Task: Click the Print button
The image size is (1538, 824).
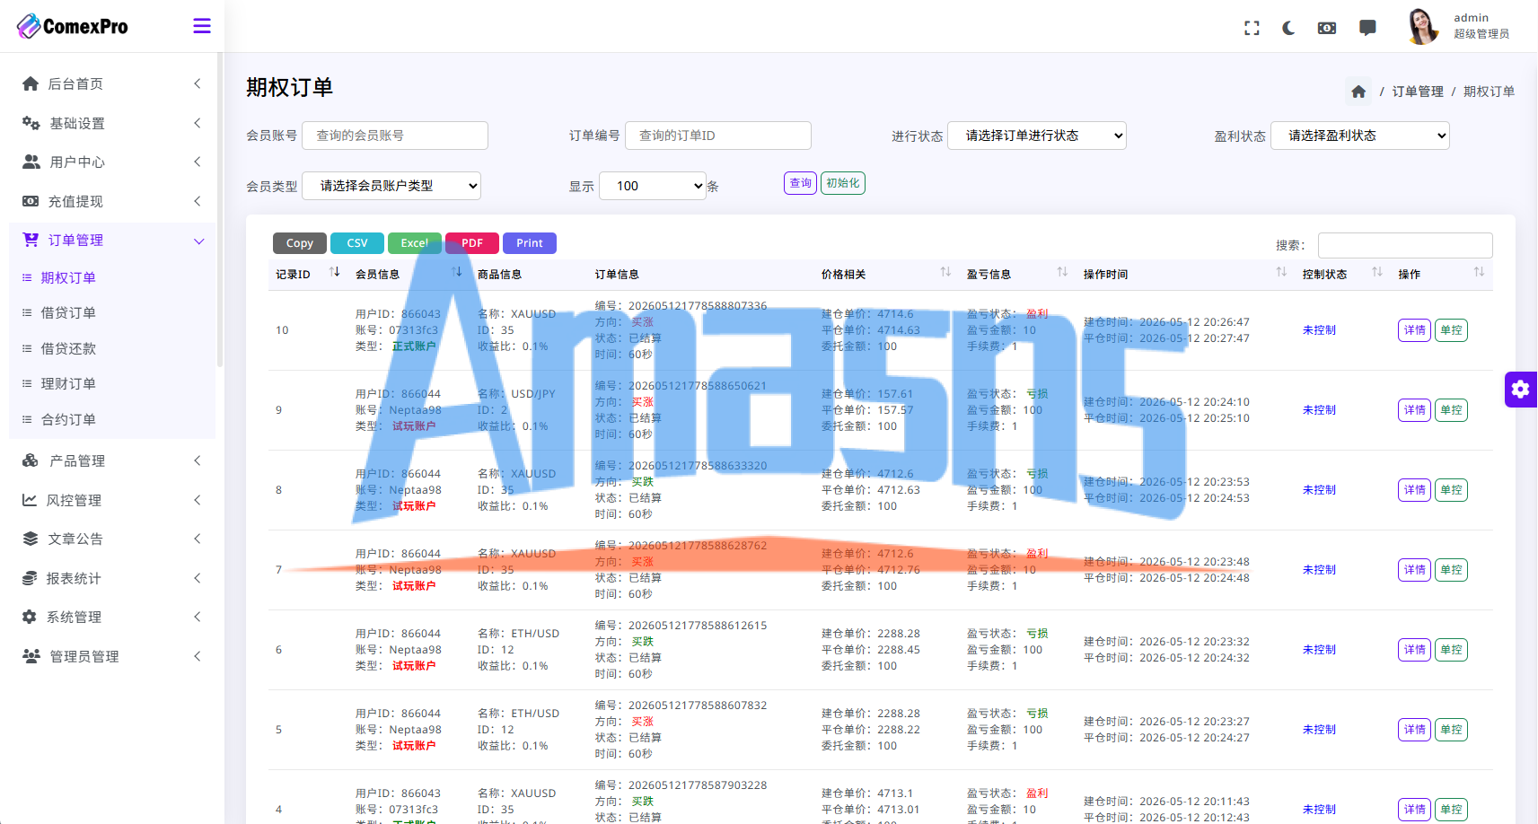Action: pos(530,243)
